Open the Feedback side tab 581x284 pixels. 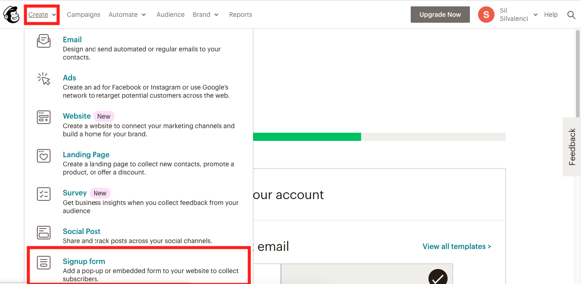[572, 147]
